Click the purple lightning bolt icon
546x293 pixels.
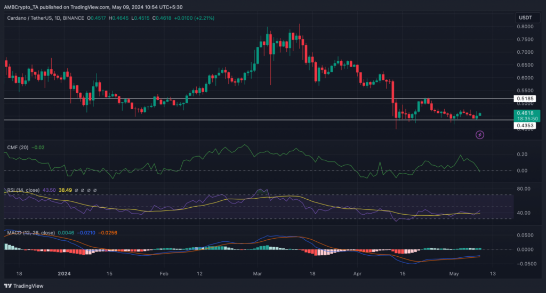(480, 135)
